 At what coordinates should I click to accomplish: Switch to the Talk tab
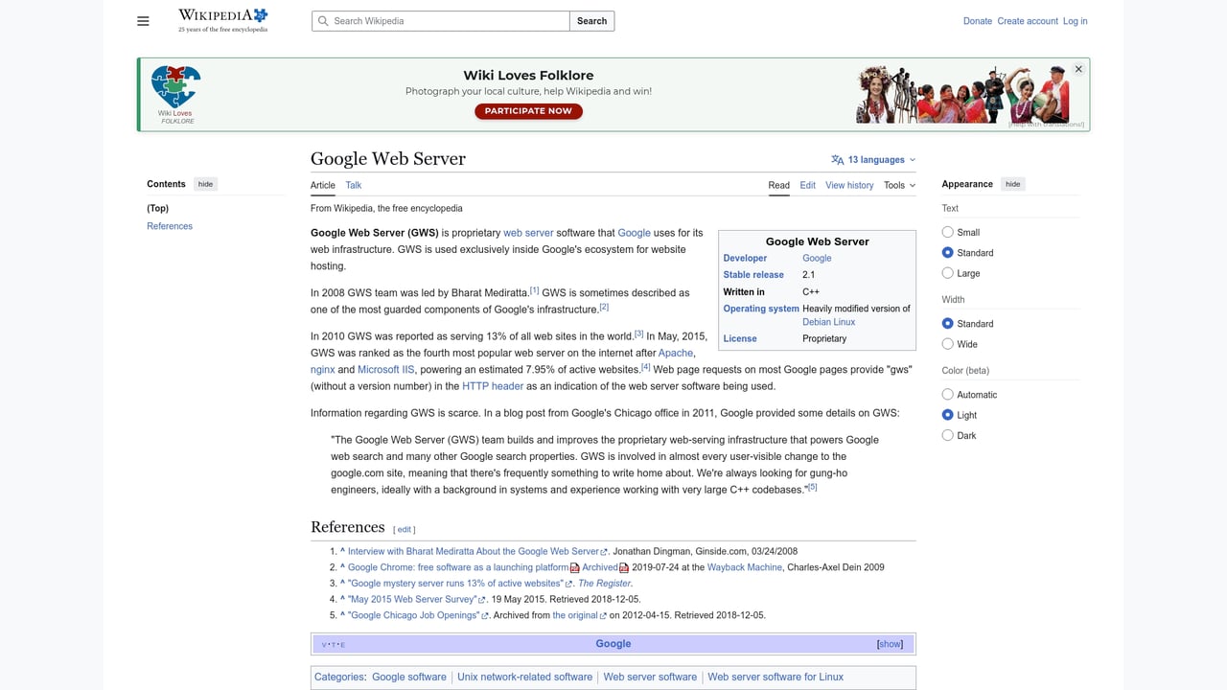point(353,185)
